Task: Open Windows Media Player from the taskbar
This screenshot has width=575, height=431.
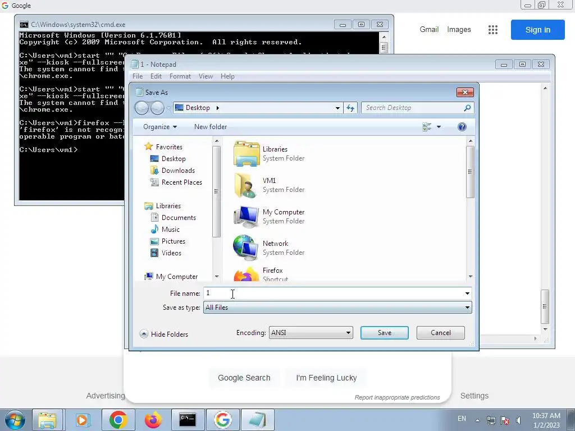Action: point(83,420)
